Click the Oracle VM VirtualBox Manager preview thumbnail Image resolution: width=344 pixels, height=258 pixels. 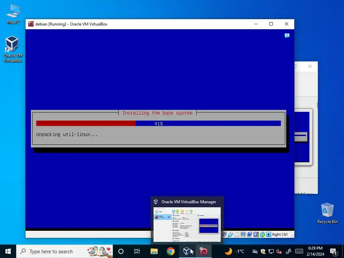187,224
